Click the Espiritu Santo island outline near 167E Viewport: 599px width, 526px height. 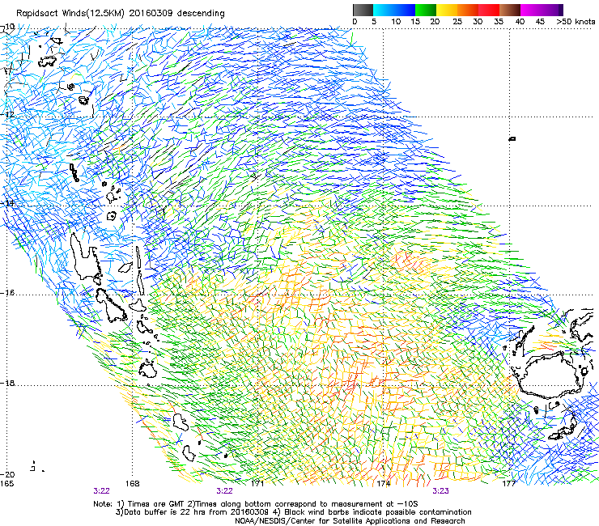(x=87, y=256)
